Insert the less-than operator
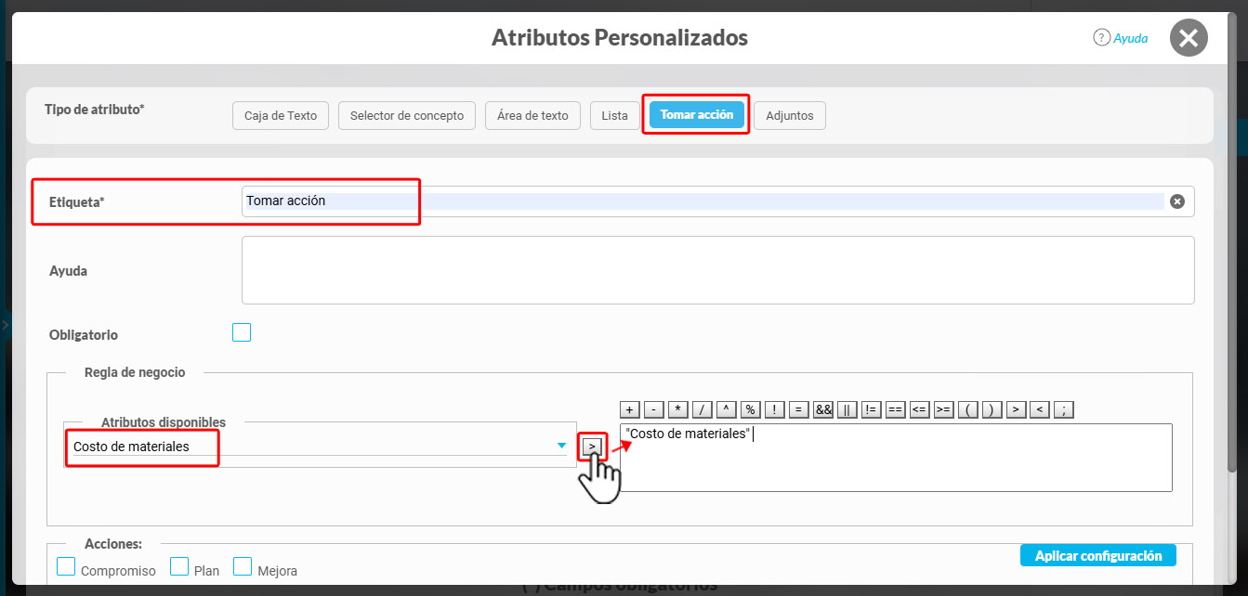The width and height of the screenshot is (1248, 596). [x=1041, y=409]
